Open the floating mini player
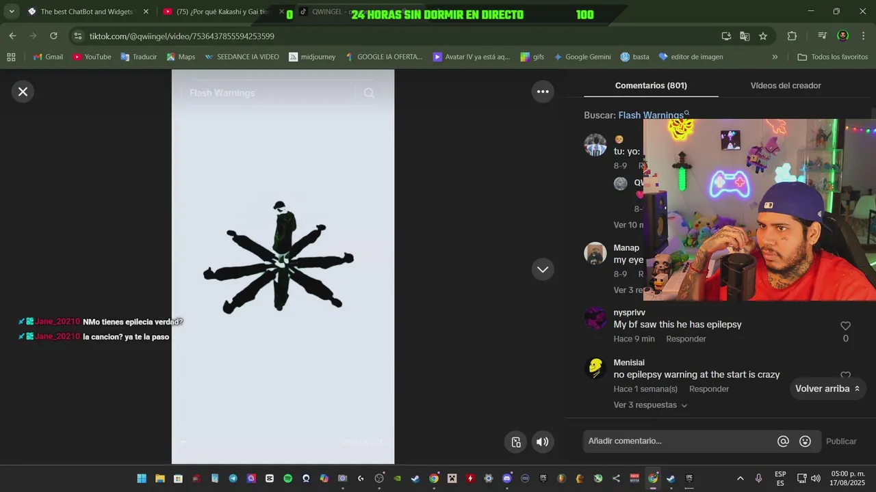 517,441
